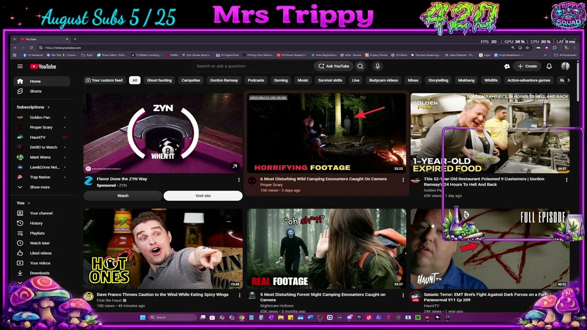Open the YouTube hamburger guide menu
Viewport: 587px width, 330px height.
(20, 66)
